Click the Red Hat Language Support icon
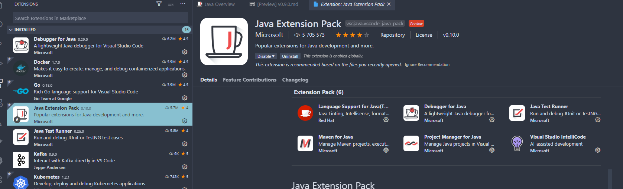 (305, 113)
